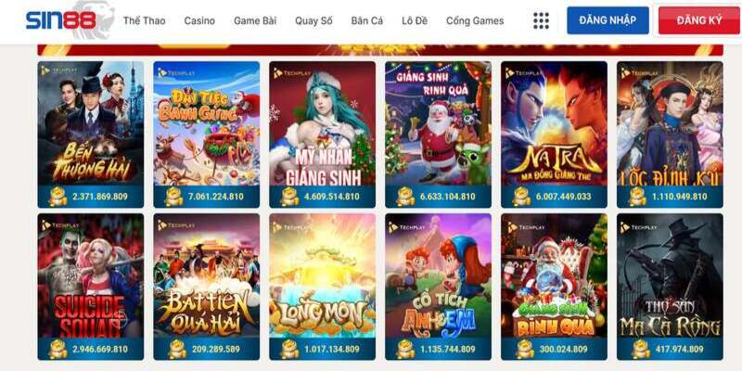Click the SIN88 logo
The height and width of the screenshot is (371, 742).
tap(61, 20)
